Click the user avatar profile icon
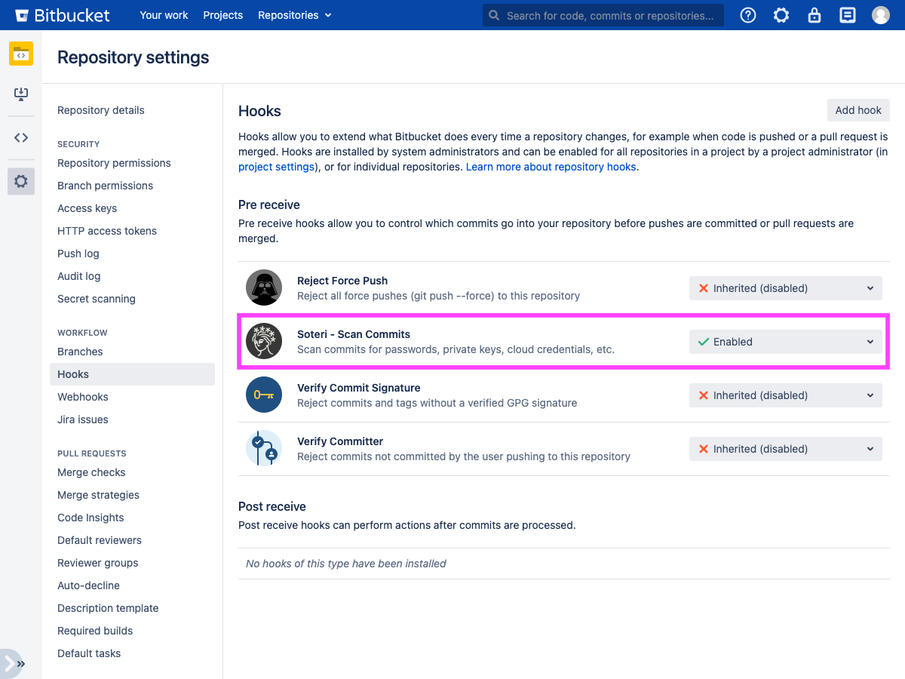905x679 pixels. pos(881,15)
